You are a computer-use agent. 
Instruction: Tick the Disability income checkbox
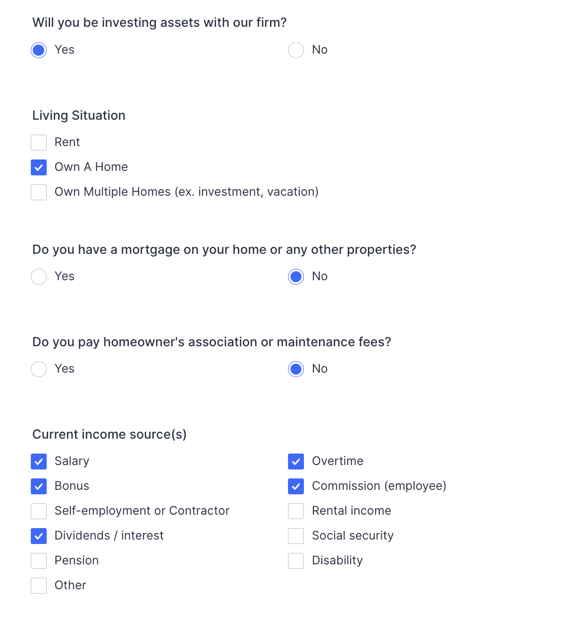coord(296,561)
